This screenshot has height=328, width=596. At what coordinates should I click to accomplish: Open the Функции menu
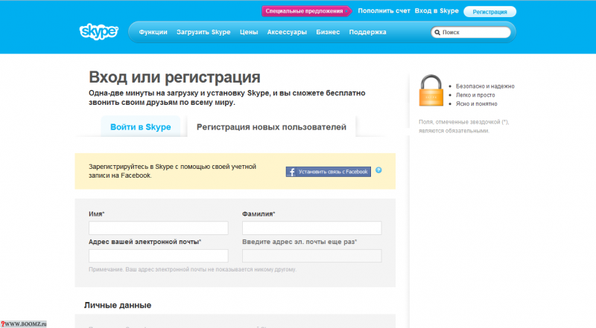153,32
